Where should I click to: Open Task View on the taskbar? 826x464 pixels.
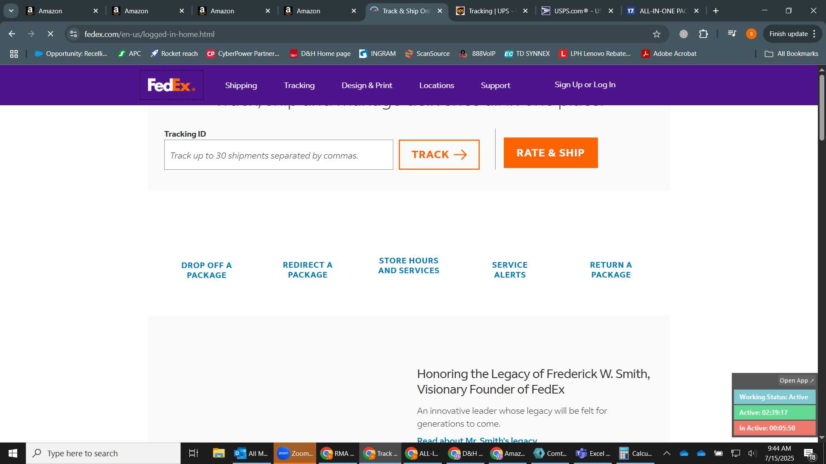[194, 453]
